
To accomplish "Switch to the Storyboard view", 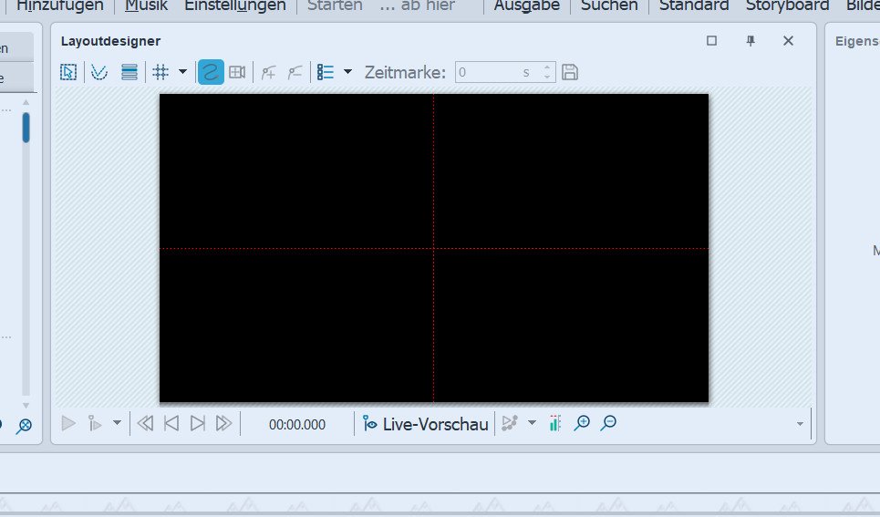I will tap(787, 5).
